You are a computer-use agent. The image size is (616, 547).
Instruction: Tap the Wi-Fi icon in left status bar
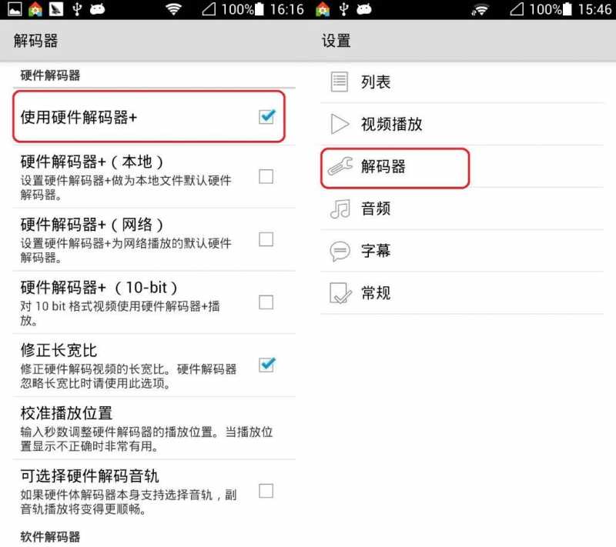pos(173,8)
